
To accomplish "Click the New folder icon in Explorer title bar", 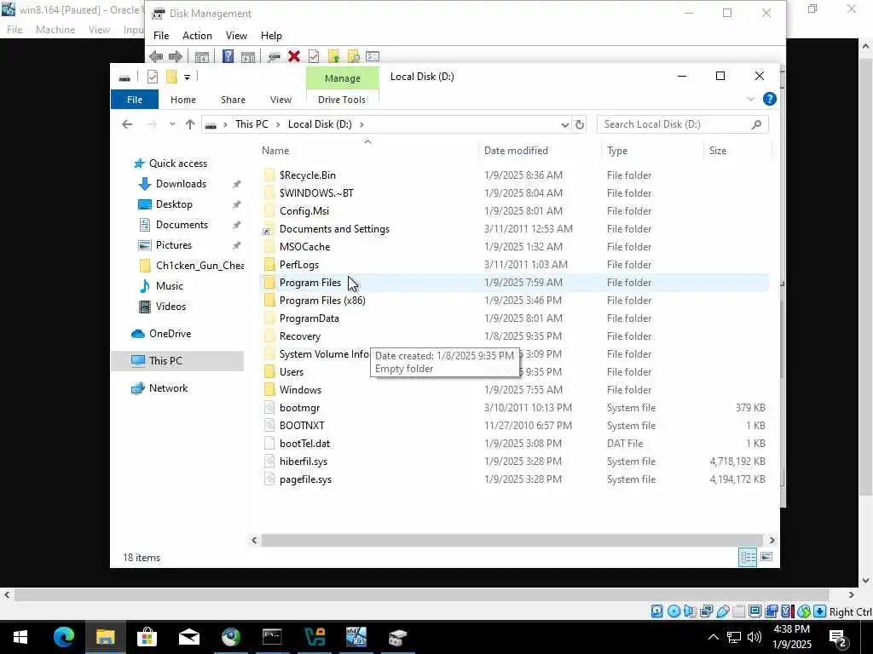I will (171, 77).
